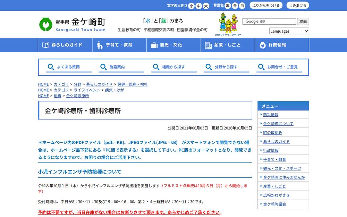Click magnifier icon beside 組織から探す
The height and width of the screenshot is (217, 347).
[x=156, y=67]
